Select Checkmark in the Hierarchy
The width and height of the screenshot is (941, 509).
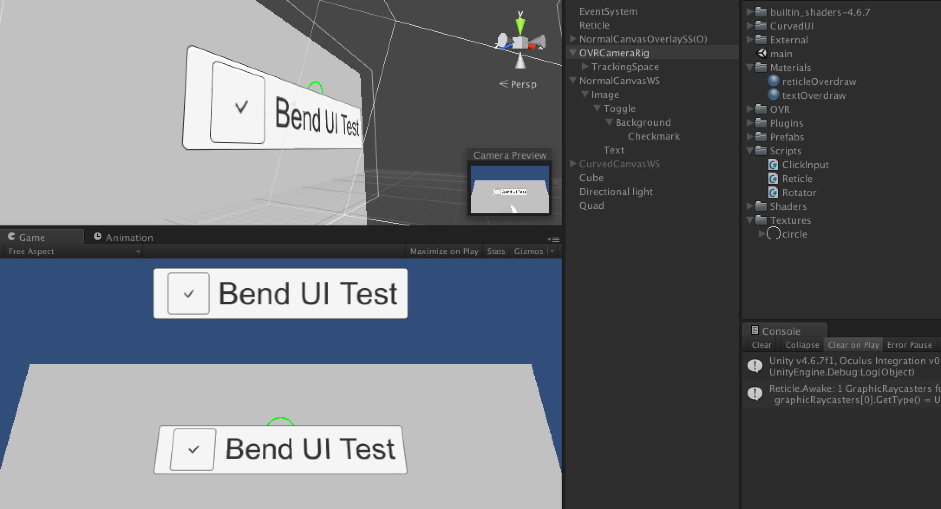click(653, 136)
